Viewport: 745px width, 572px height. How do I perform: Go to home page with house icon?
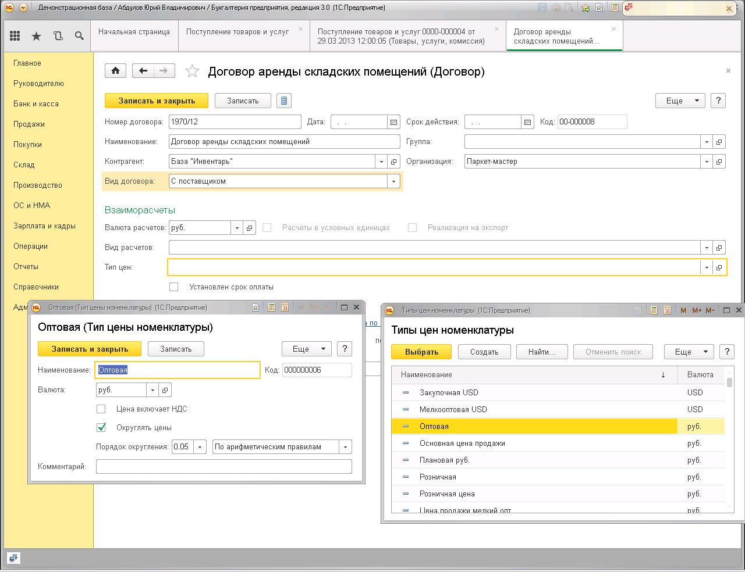(116, 71)
